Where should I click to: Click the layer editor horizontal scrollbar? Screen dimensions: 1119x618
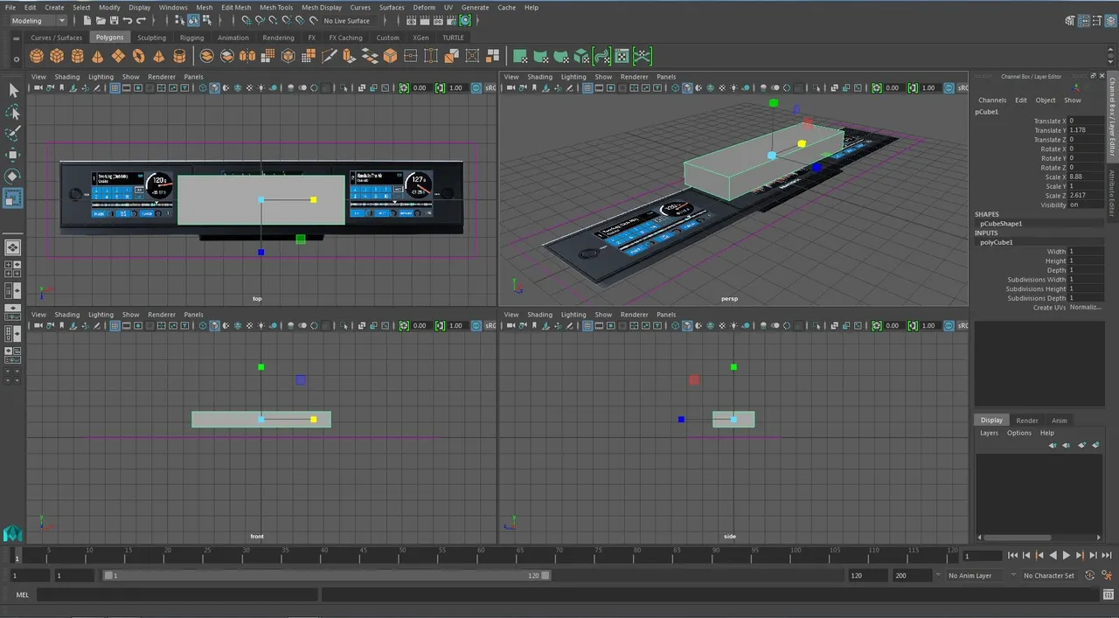pos(1016,537)
